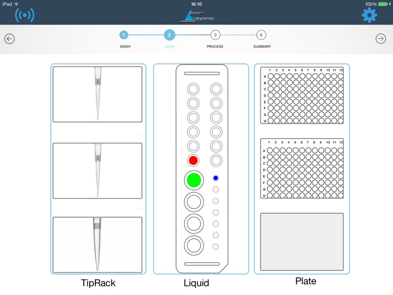Viewport: 393px width, 295px height.
Task: Select the red liquid vial
Action: (193, 160)
